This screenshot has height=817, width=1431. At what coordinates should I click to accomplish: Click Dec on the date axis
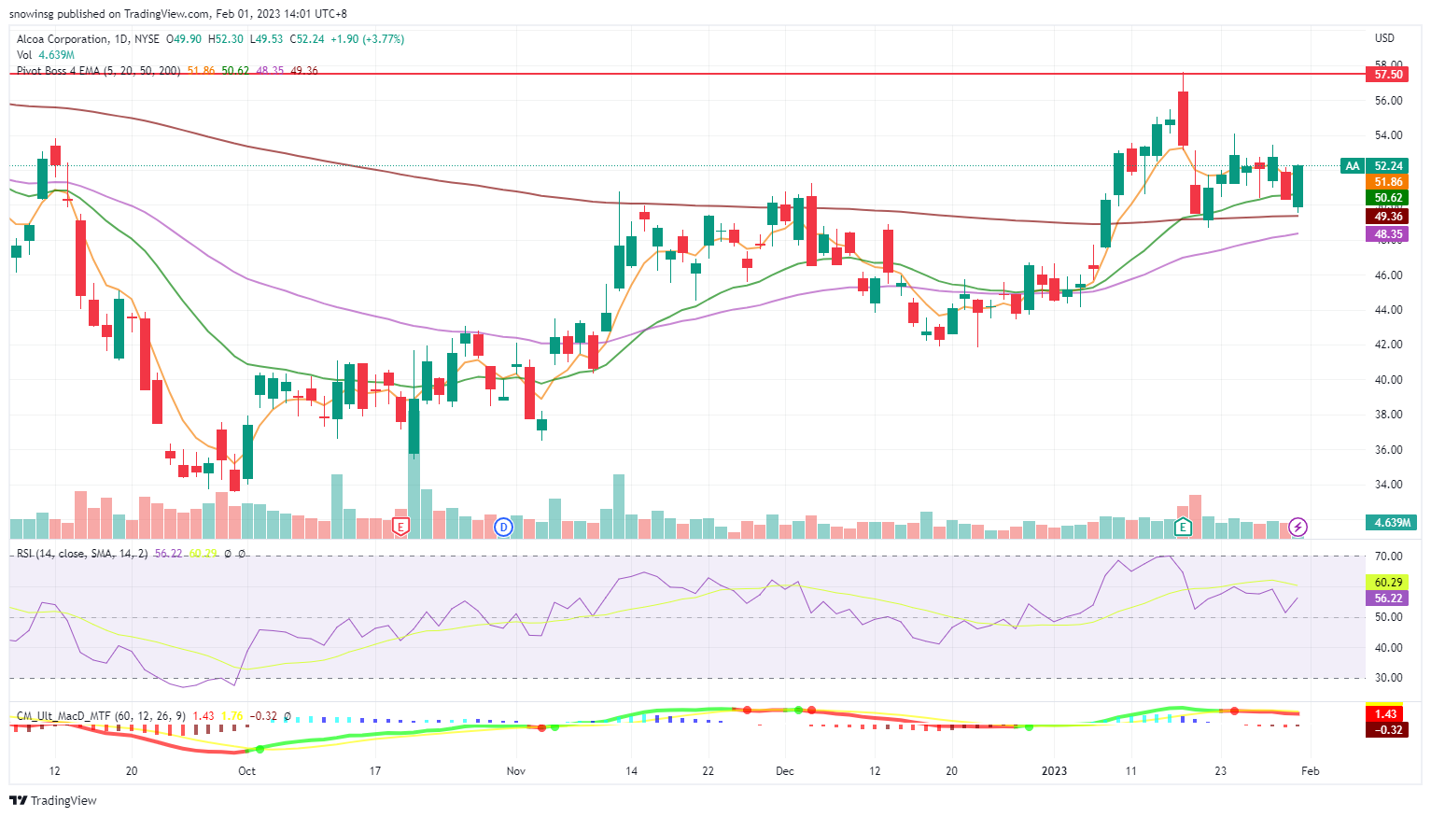pos(784,771)
